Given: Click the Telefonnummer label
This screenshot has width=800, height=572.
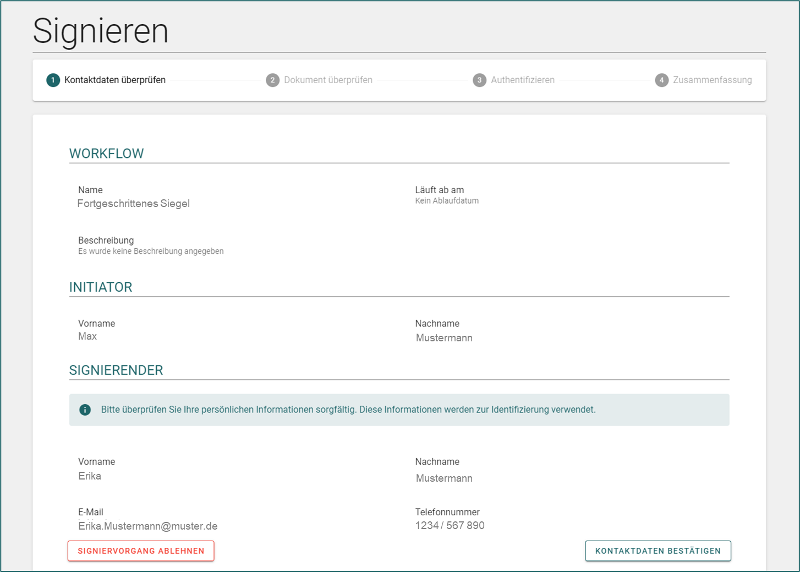Looking at the screenshot, I should (447, 512).
